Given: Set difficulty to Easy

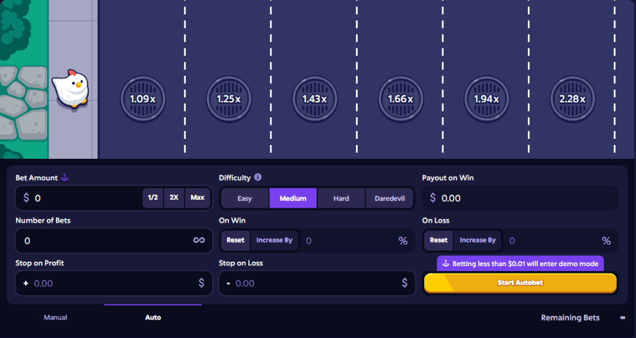Looking at the screenshot, I should [245, 198].
